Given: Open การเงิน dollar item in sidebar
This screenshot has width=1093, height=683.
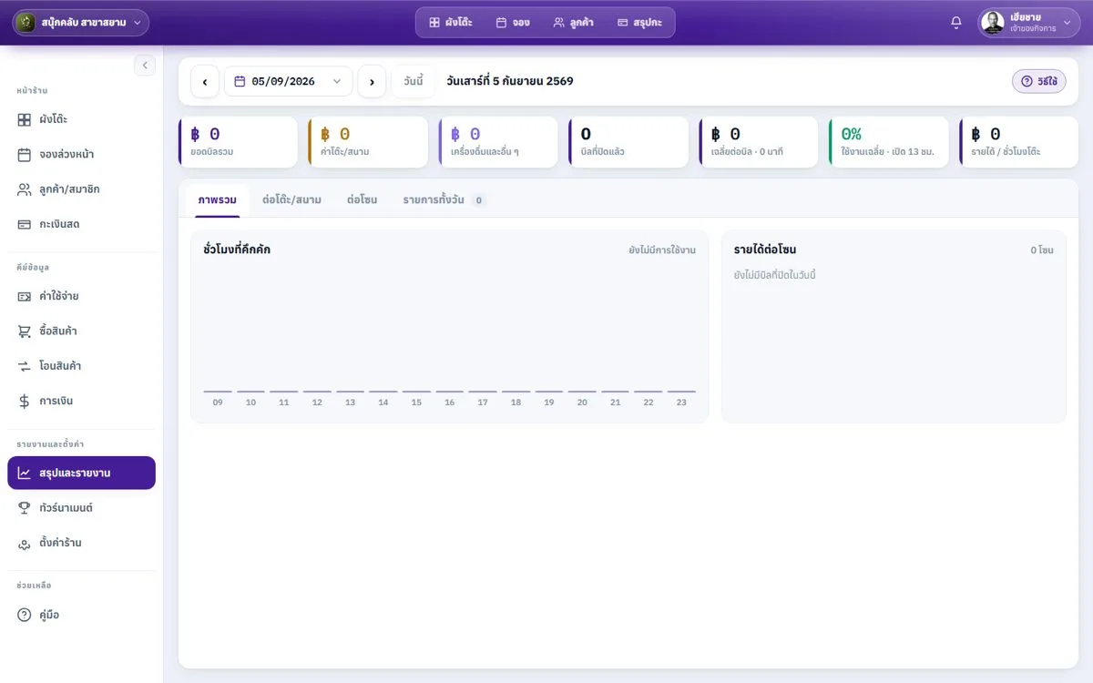Looking at the screenshot, I should (x=81, y=401).
